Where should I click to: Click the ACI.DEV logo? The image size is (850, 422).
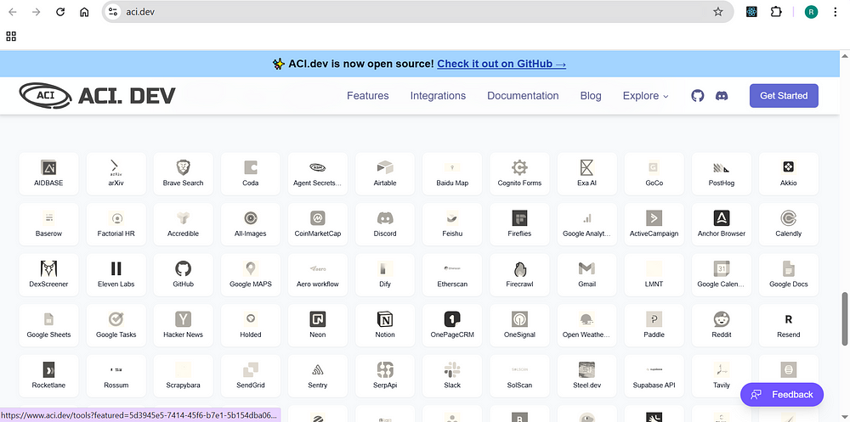[x=97, y=96]
